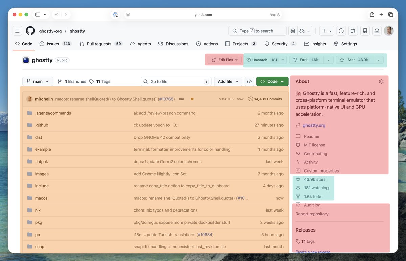Click the commit status dot indicator
Screen dimensions: 406x261
192,99
